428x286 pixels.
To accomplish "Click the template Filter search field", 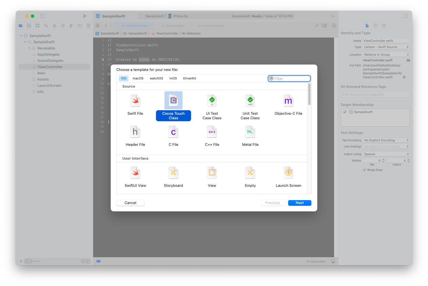I will click(289, 79).
